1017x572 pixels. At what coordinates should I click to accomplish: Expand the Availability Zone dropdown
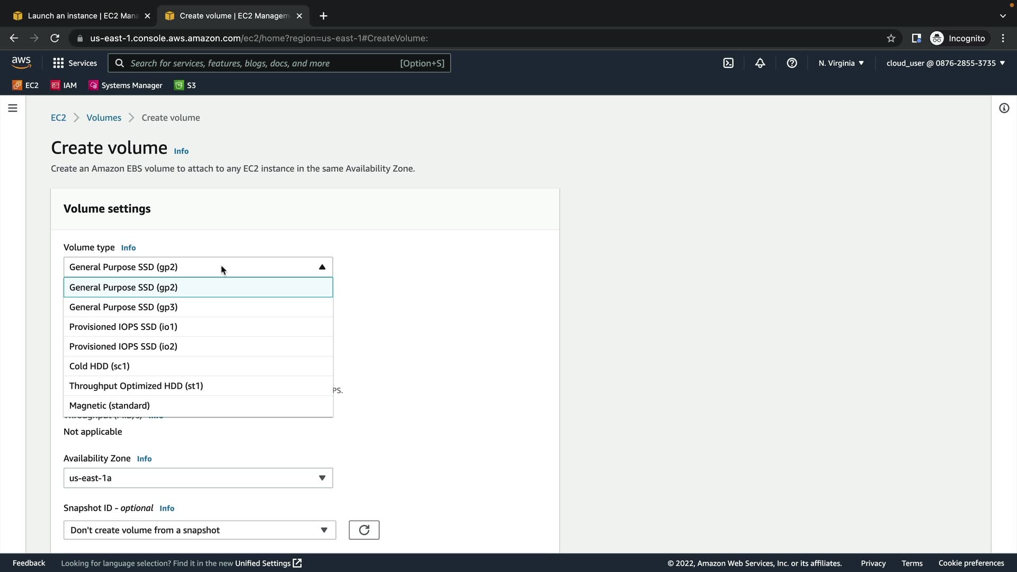(x=198, y=478)
